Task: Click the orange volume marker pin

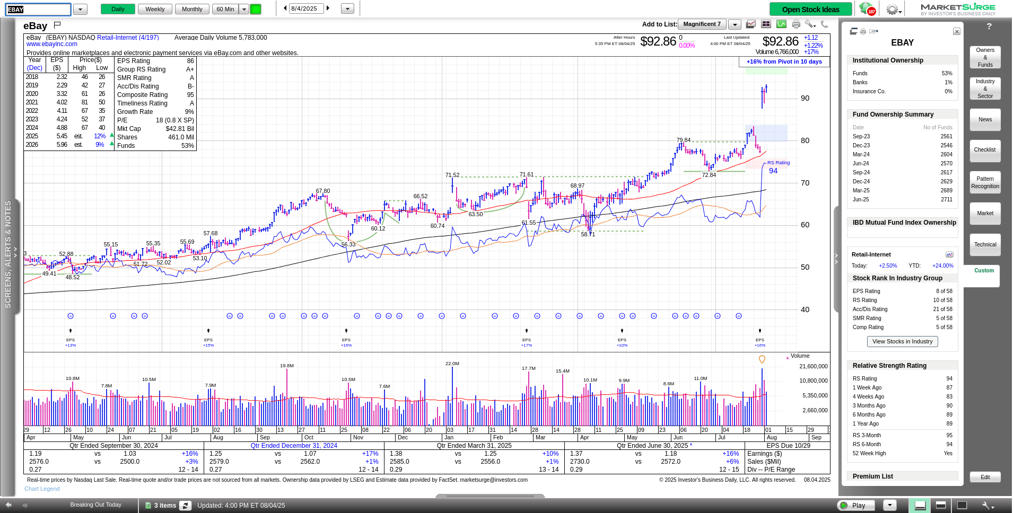Action: tap(762, 359)
